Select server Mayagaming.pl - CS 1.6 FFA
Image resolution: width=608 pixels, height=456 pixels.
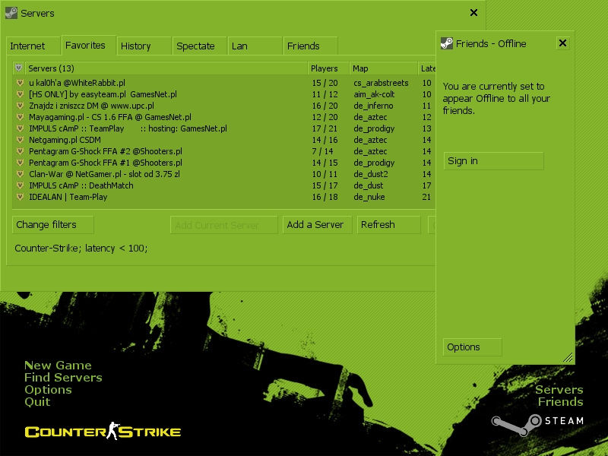224,117
